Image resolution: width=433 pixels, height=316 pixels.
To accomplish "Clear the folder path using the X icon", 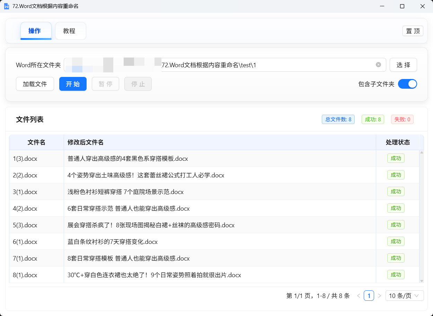I will pyautogui.click(x=378, y=64).
